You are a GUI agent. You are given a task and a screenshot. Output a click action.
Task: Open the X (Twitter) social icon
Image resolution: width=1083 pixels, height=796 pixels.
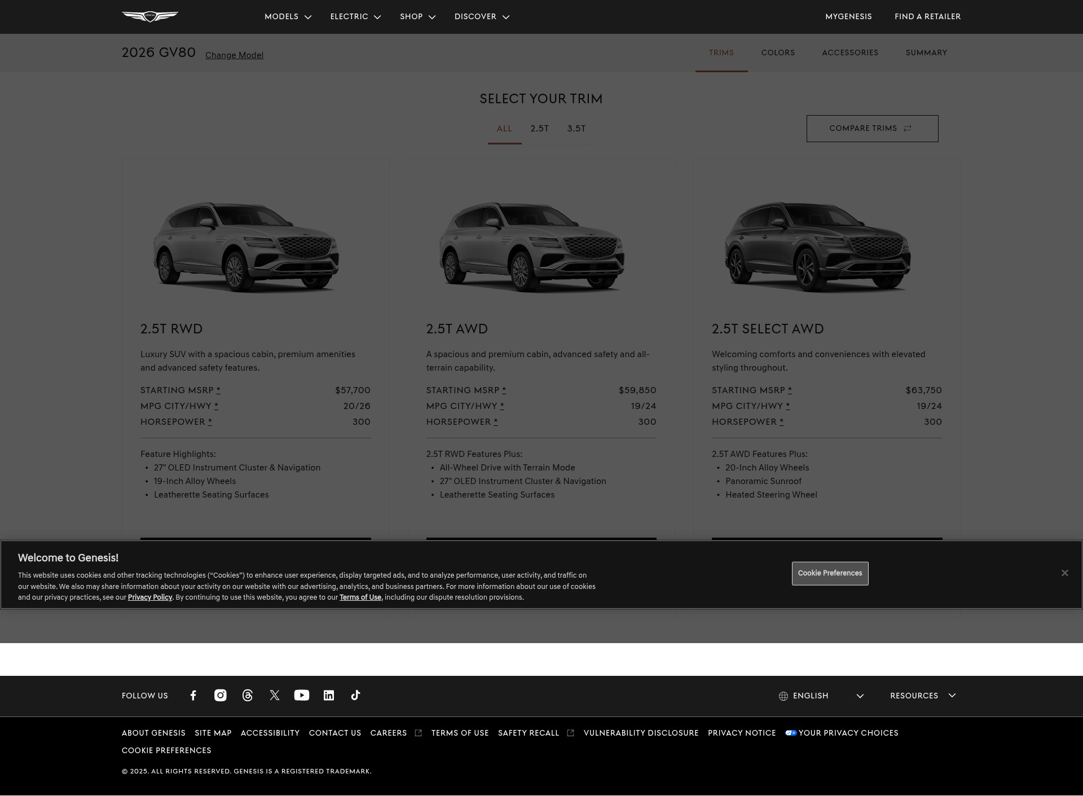[x=275, y=696]
